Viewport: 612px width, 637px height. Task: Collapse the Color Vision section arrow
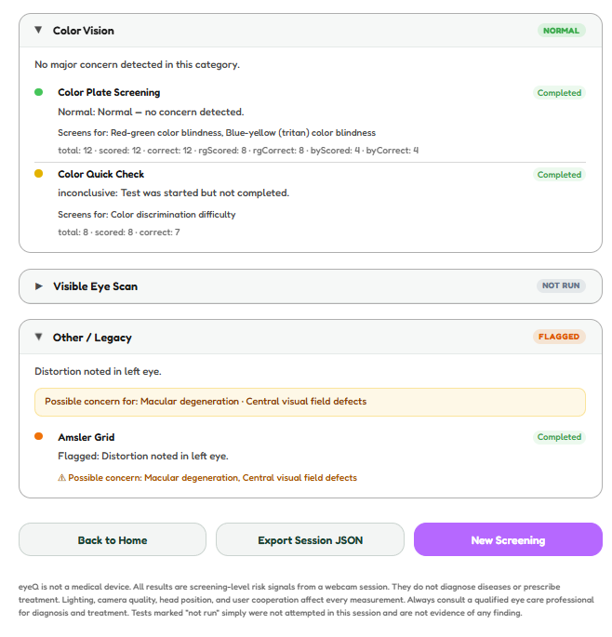click(38, 30)
